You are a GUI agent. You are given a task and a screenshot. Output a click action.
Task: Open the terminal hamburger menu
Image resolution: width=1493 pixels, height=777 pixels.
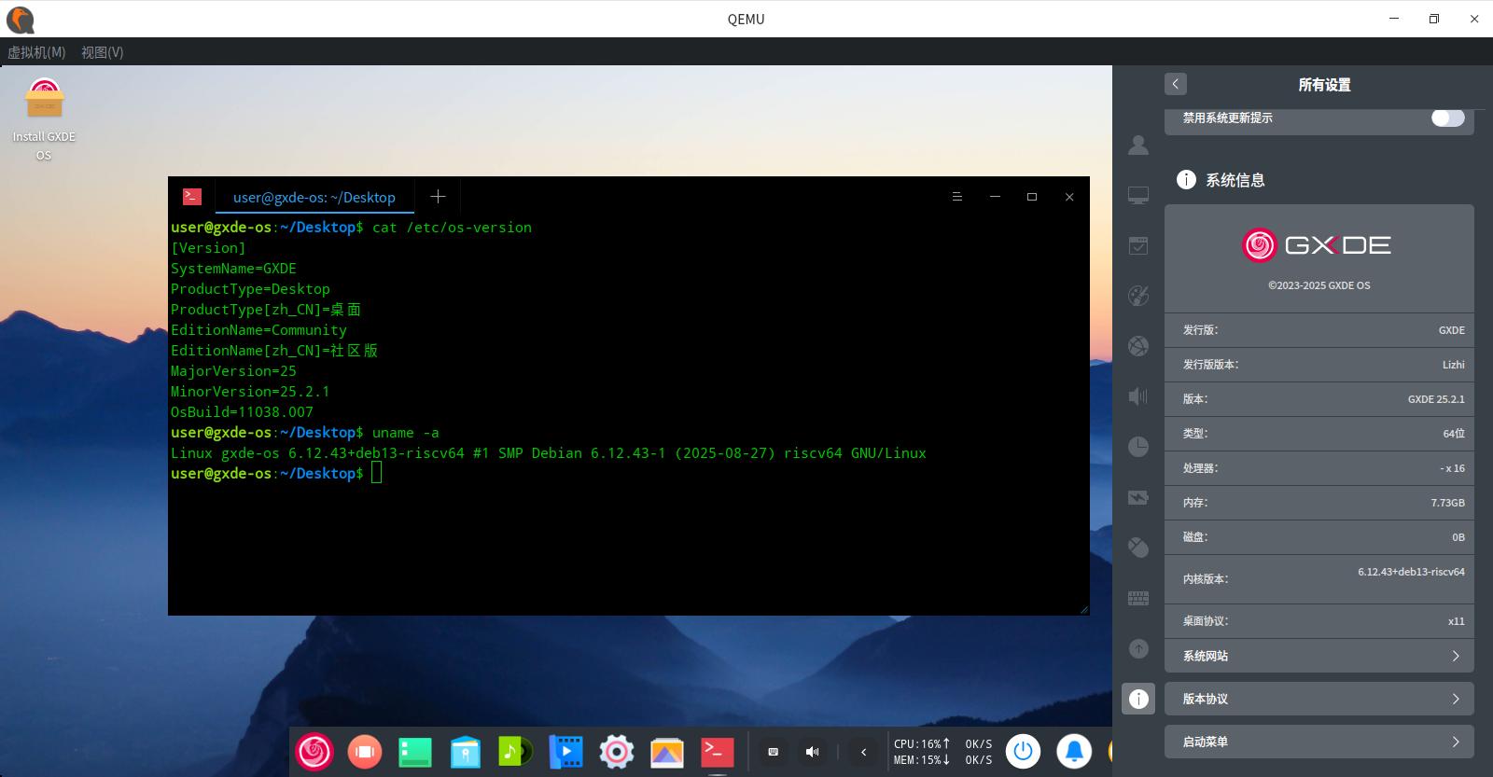pos(957,197)
